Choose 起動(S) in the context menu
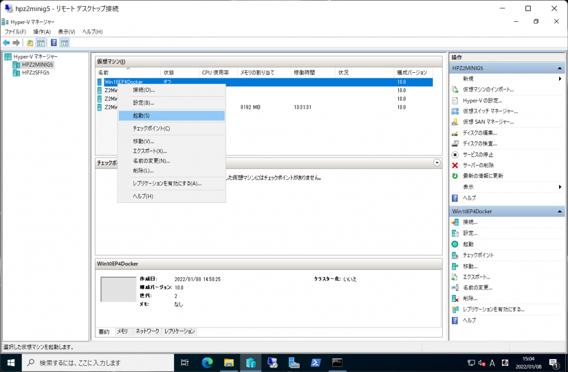 coord(141,115)
